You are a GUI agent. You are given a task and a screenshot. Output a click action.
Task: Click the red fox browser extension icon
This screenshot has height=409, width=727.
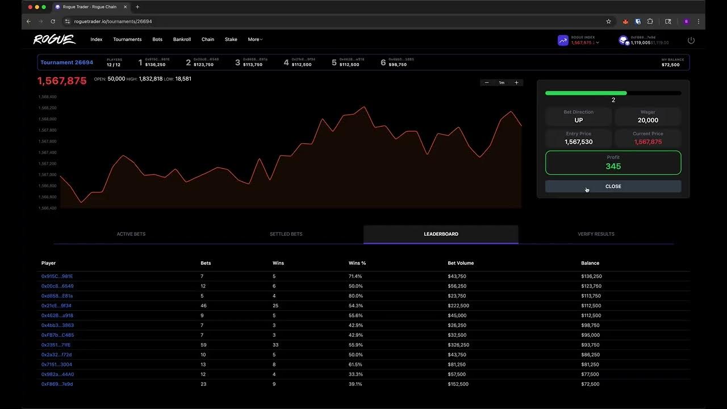pos(625,22)
